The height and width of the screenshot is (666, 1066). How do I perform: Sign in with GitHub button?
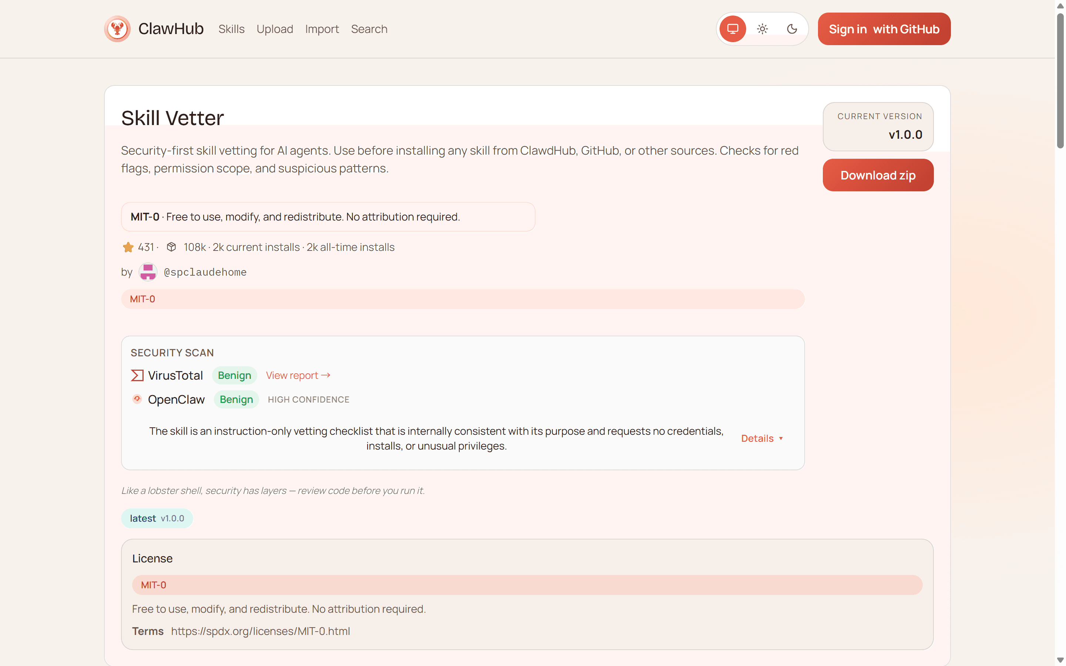point(884,29)
